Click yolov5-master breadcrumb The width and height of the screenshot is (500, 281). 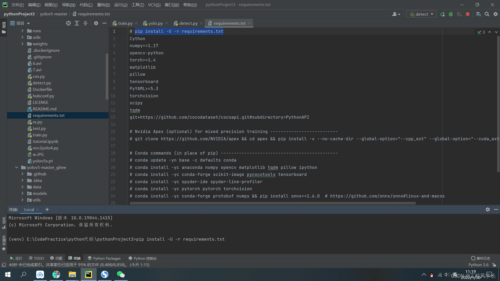coord(54,14)
